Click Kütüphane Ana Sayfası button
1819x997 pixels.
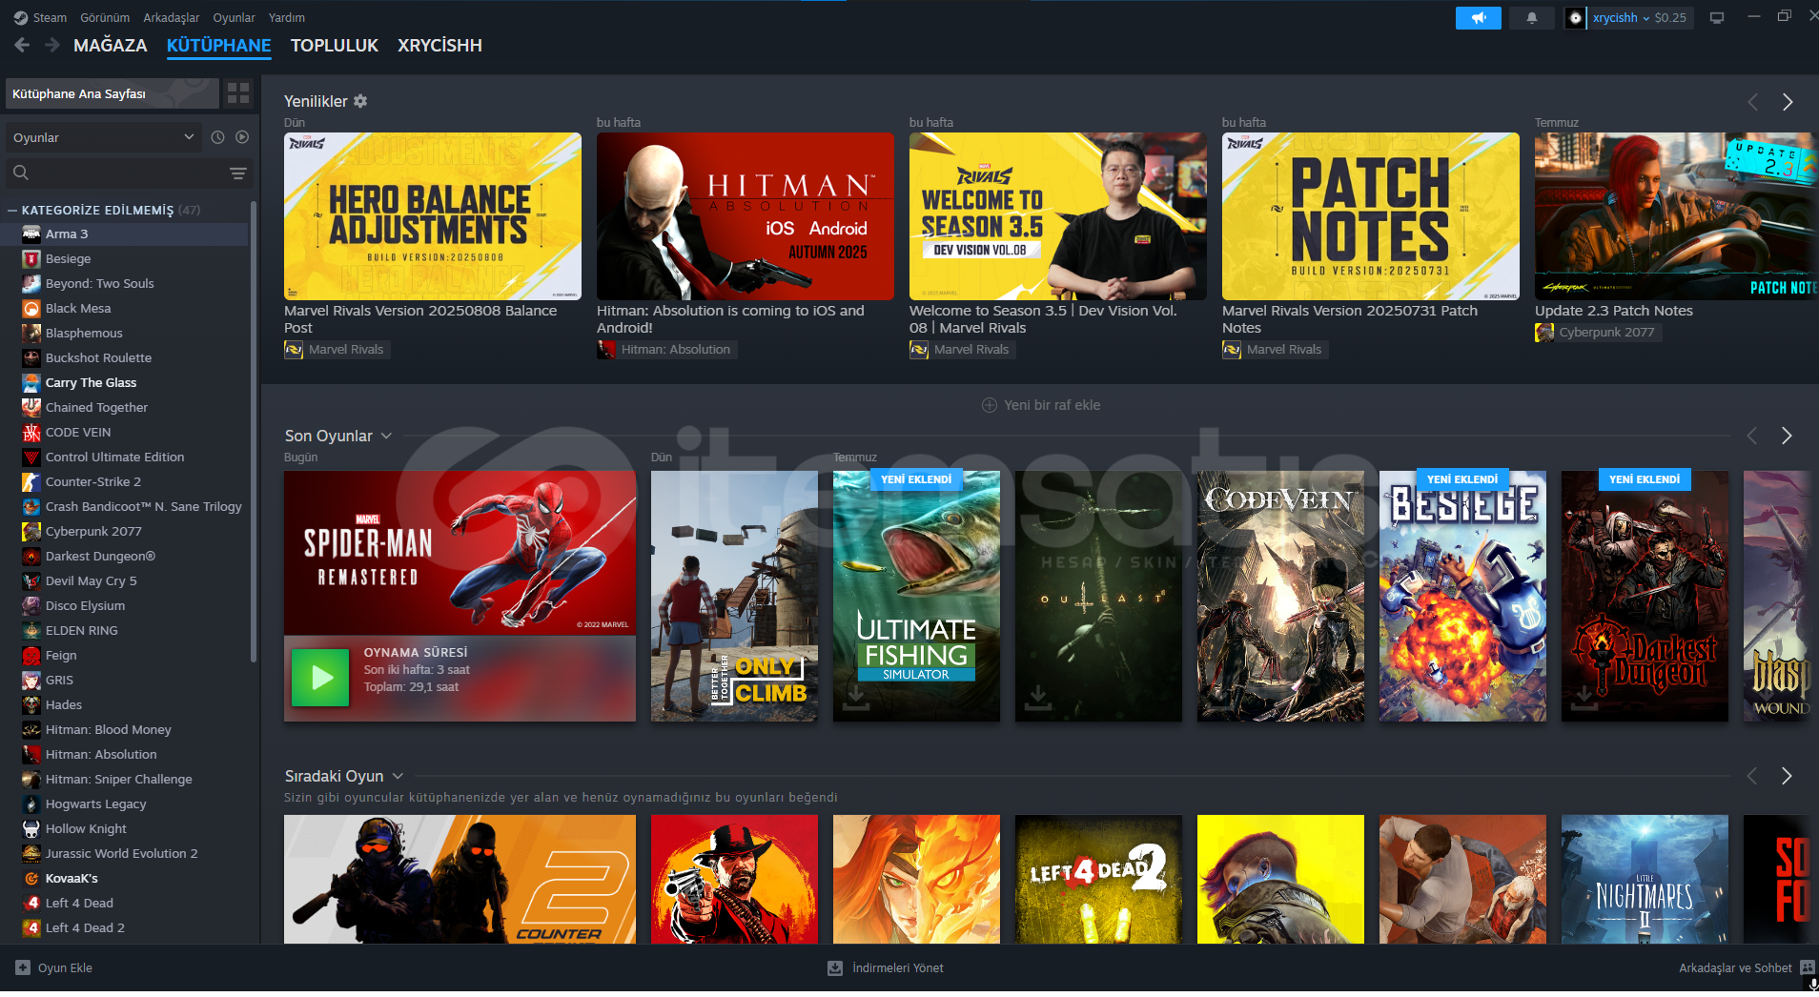pos(112,93)
